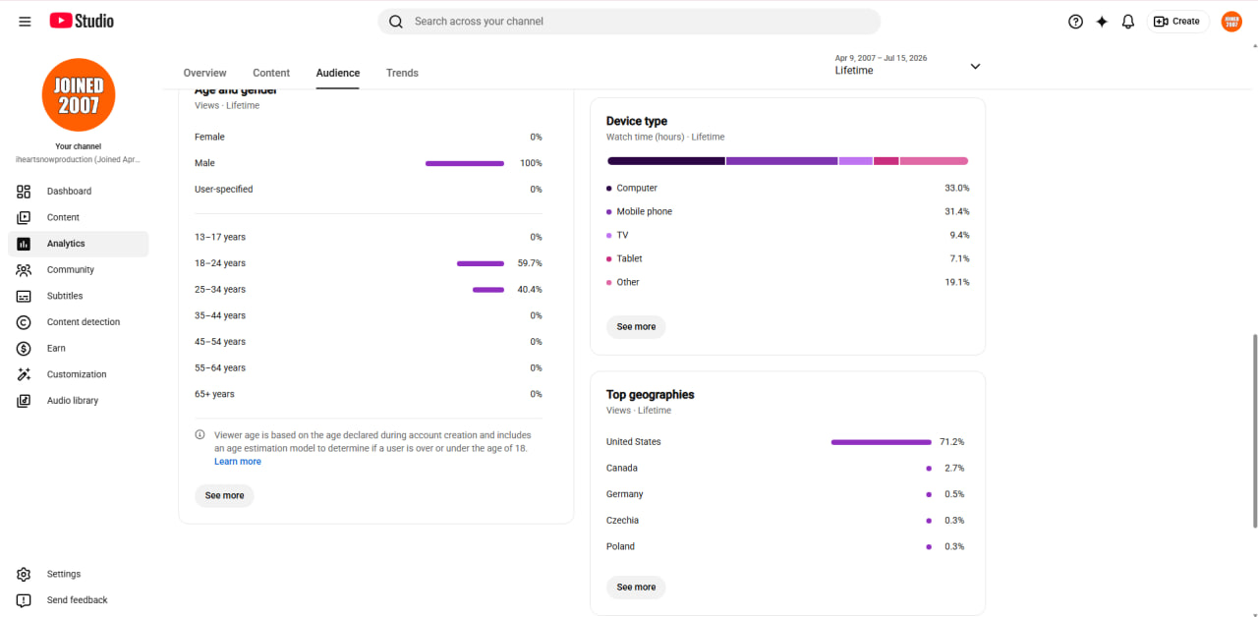Open the Help question mark icon
1258x617 pixels.
(x=1075, y=22)
